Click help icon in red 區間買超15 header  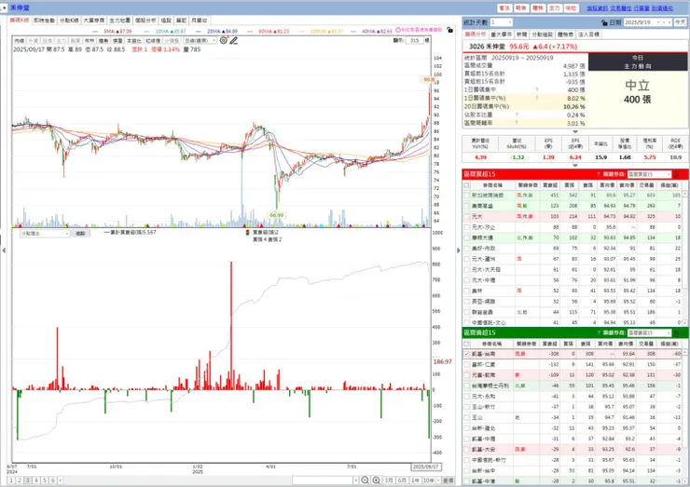[x=599, y=174]
